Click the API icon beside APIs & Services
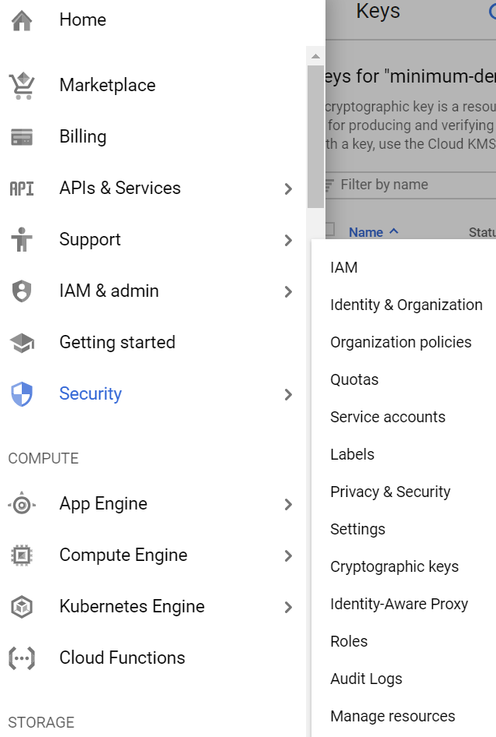Screen dimensions: 496x737 pos(22,189)
